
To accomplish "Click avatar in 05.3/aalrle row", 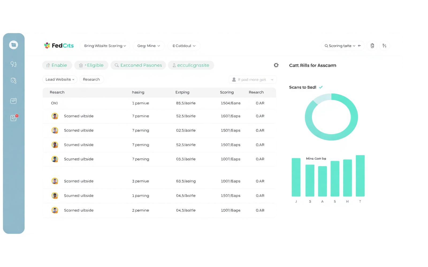I will (x=55, y=159).
